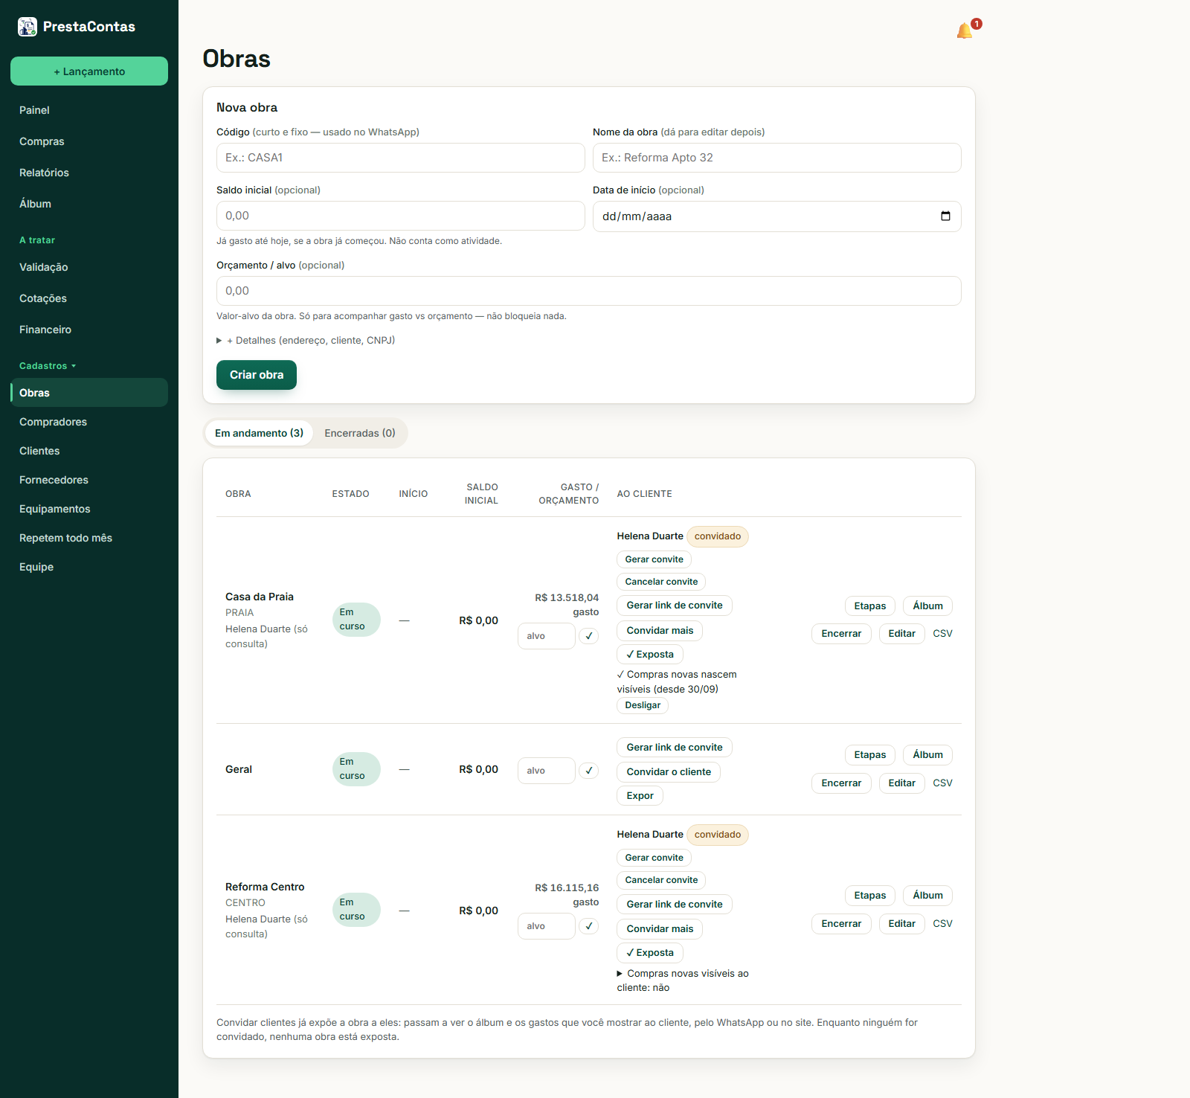Confirm alvo checkmark for Geral
Screen dimensions: 1190x1098
(589, 771)
